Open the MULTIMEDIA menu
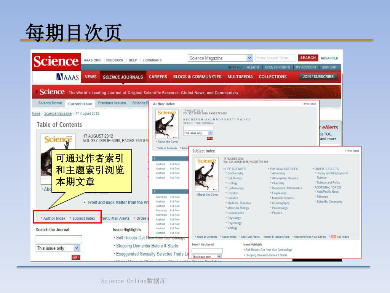Viewport: 390px width, 293px height. tap(240, 77)
